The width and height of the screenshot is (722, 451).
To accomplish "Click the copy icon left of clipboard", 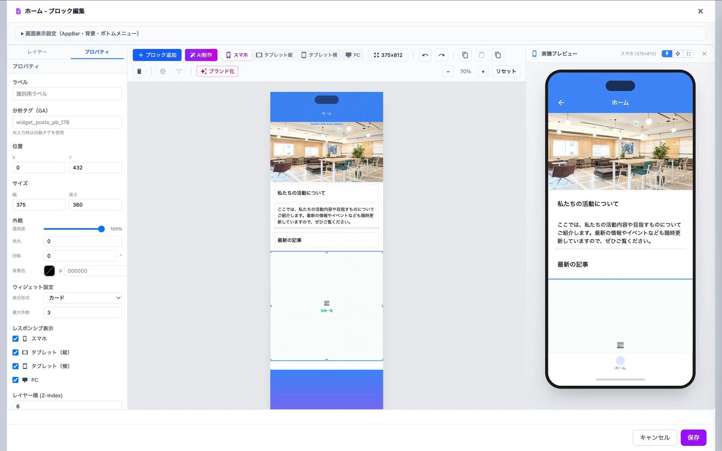I will (465, 55).
